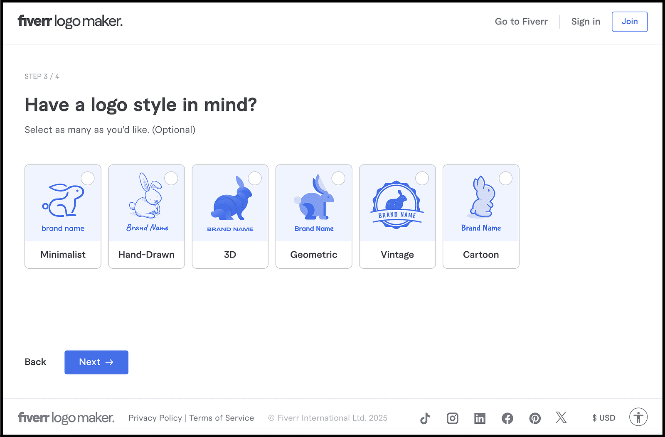Image resolution: width=665 pixels, height=437 pixels.
Task: Select the Minimalist rabbit logo thumbnail
Action: [63, 203]
